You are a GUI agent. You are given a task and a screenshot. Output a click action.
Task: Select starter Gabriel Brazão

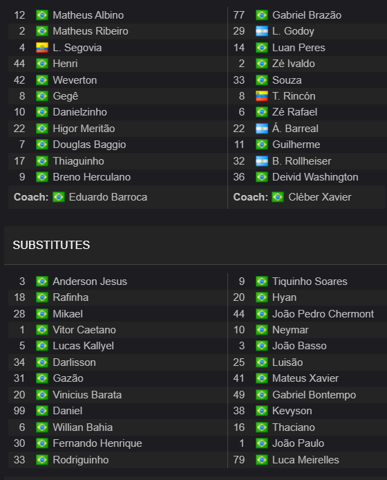tap(307, 15)
